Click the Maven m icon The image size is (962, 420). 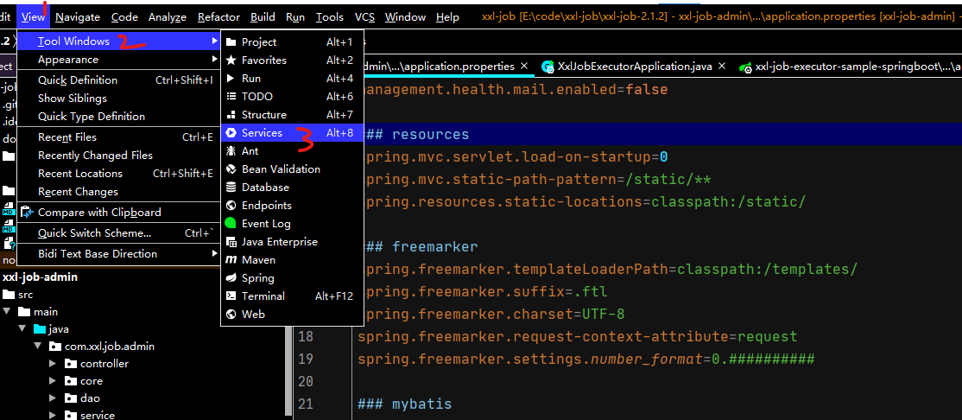231,260
